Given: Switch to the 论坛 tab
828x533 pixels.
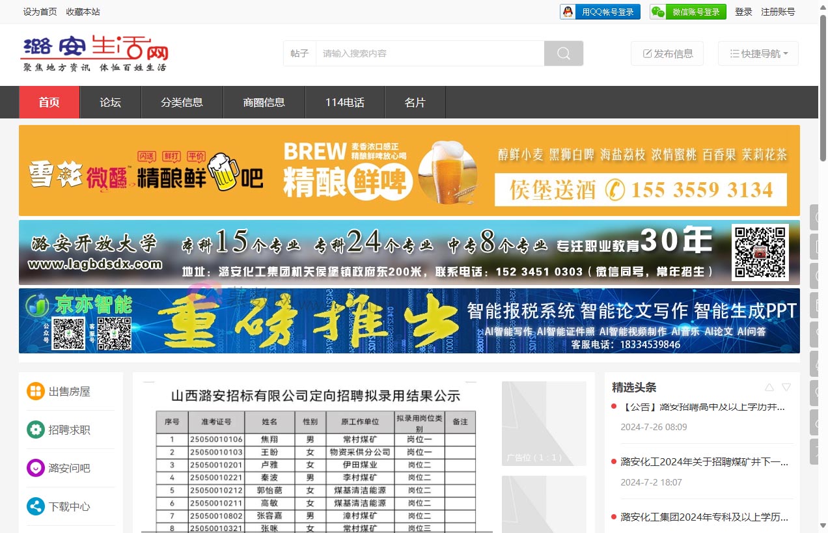Looking at the screenshot, I should pos(110,102).
